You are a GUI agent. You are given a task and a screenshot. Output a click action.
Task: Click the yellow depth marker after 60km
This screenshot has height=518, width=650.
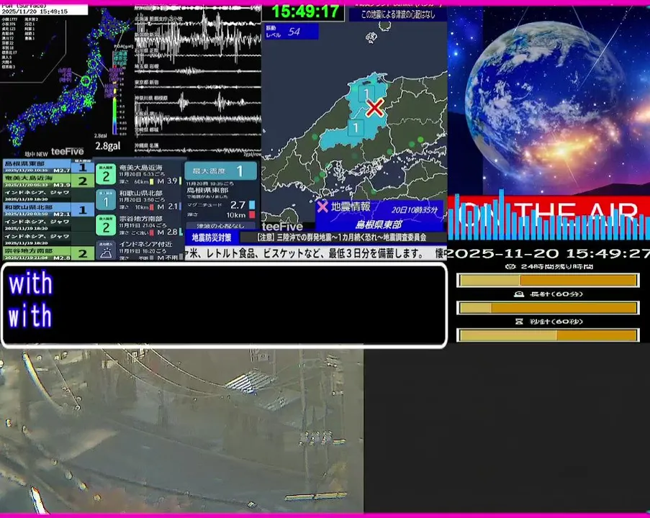click(x=152, y=181)
